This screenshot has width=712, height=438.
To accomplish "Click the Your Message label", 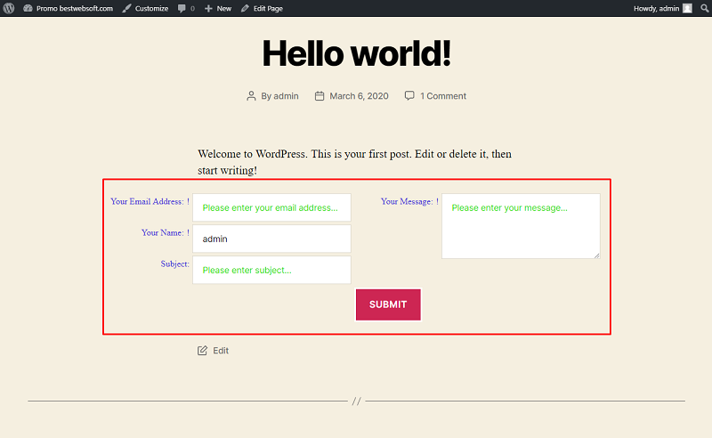I will click(407, 201).
